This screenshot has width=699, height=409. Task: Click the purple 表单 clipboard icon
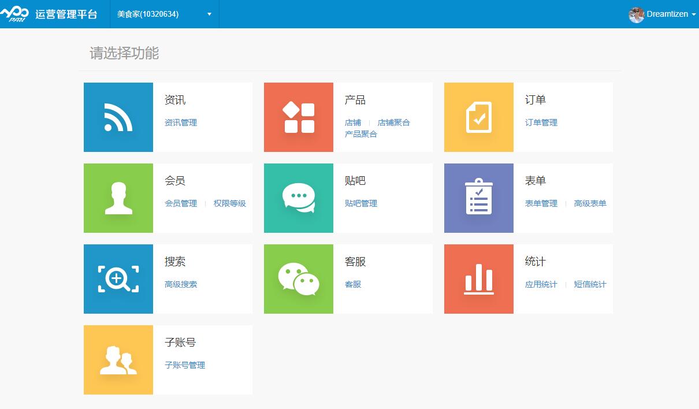click(479, 198)
